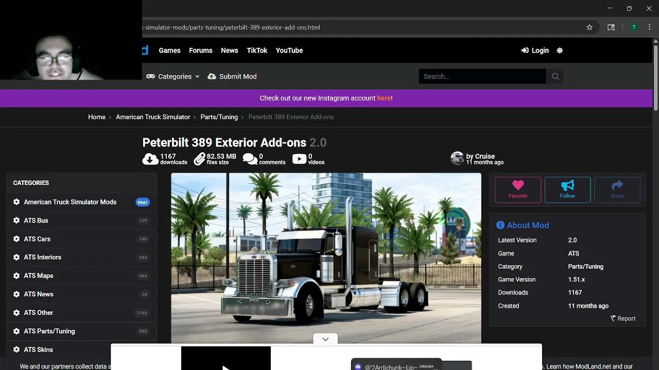The height and width of the screenshot is (370, 659).
Task: Open the Parts/Tuning category value
Action: [x=586, y=267]
